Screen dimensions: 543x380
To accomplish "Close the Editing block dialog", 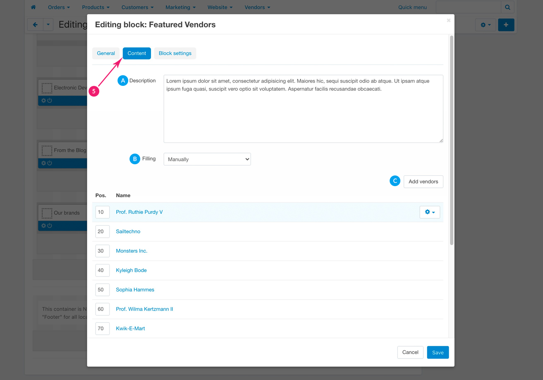I will click(448, 20).
